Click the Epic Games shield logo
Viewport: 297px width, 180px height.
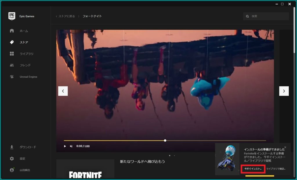12,16
